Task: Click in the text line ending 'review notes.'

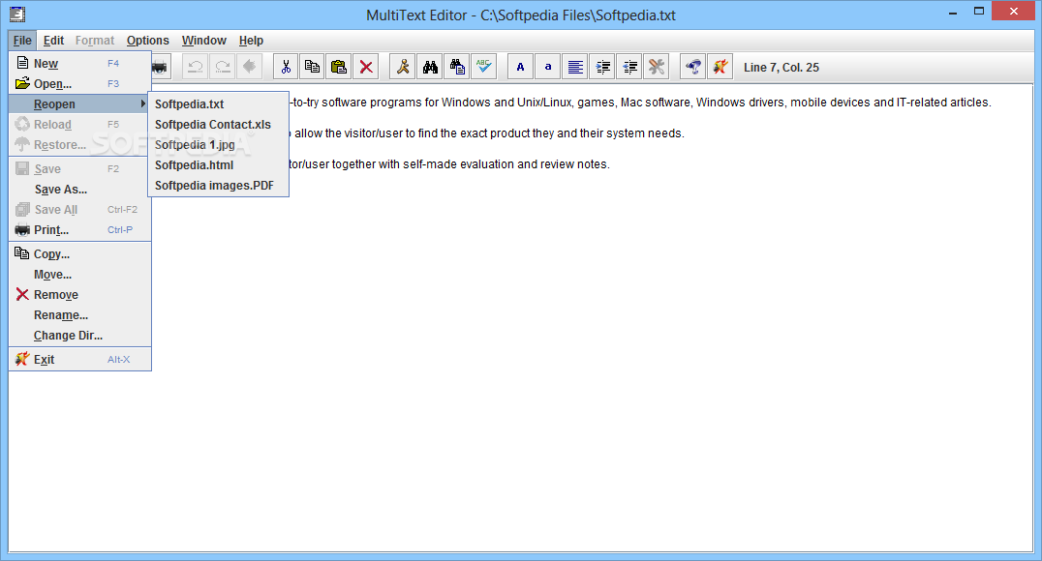Action: click(x=450, y=164)
